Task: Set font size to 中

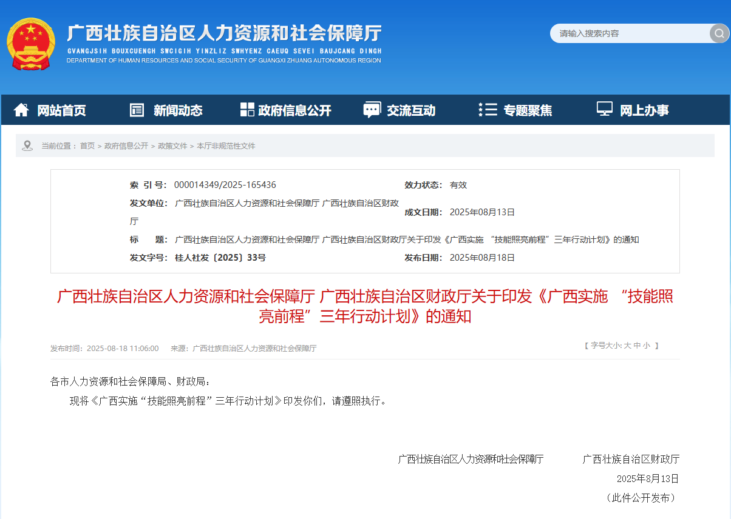Action: pos(637,346)
